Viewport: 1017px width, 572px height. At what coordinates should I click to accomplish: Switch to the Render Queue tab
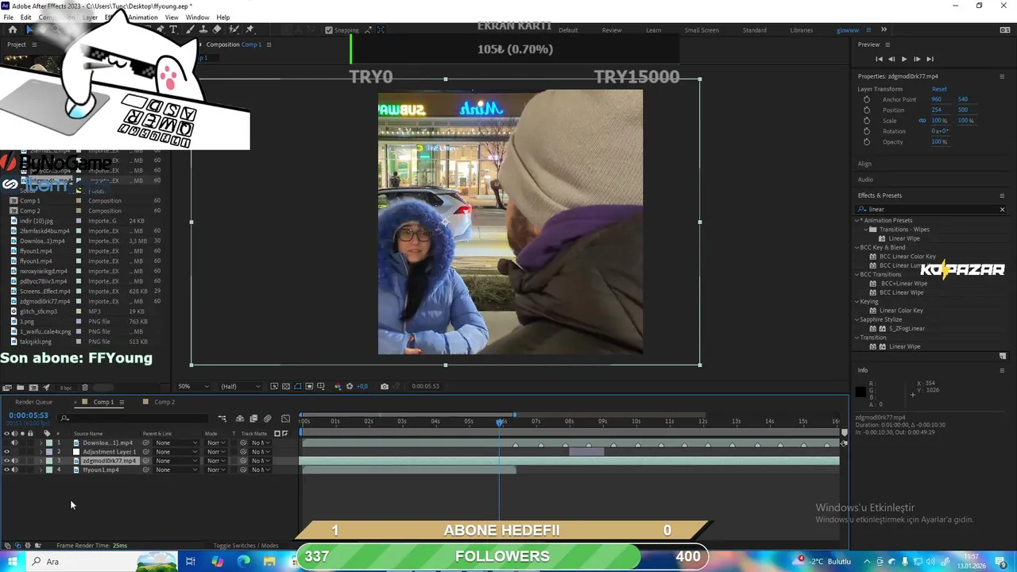pos(33,402)
